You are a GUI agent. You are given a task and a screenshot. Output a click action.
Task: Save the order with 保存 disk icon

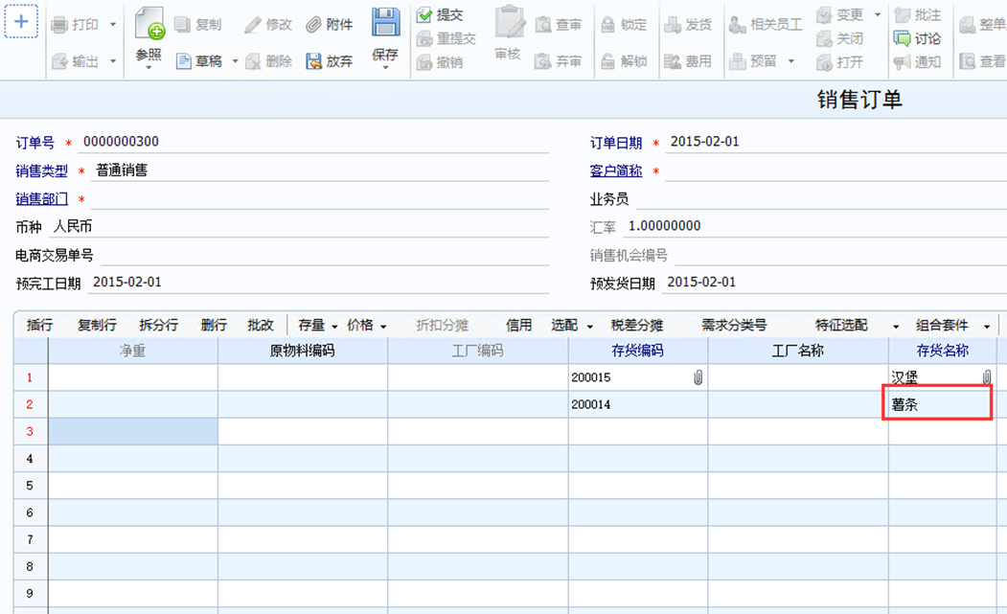pyautogui.click(x=385, y=22)
